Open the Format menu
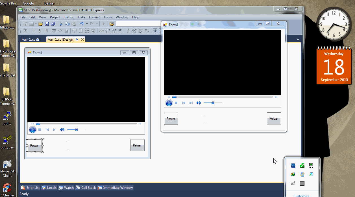 click(x=94, y=17)
